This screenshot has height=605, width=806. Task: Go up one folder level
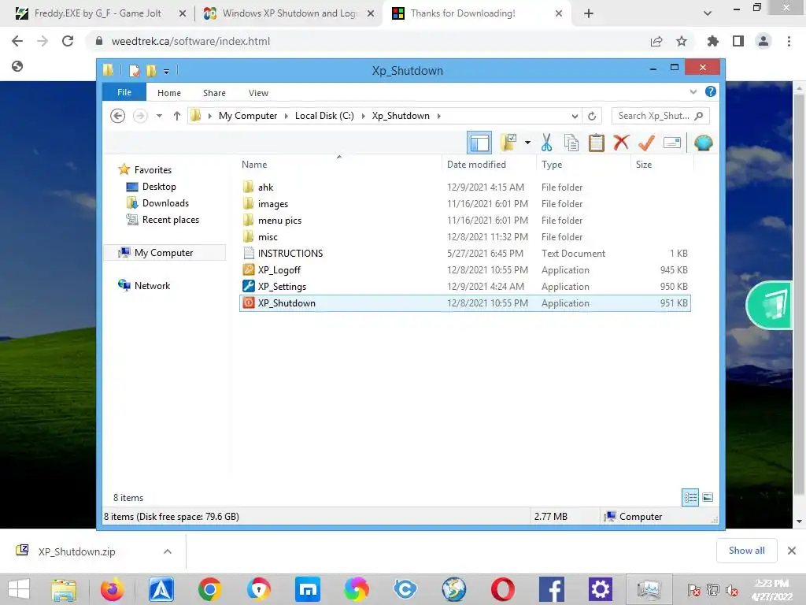pos(177,116)
